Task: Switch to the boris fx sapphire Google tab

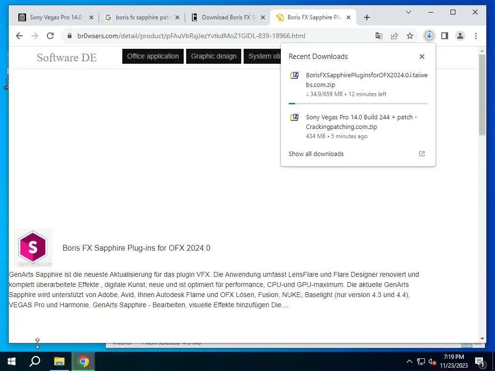Action: (142, 17)
